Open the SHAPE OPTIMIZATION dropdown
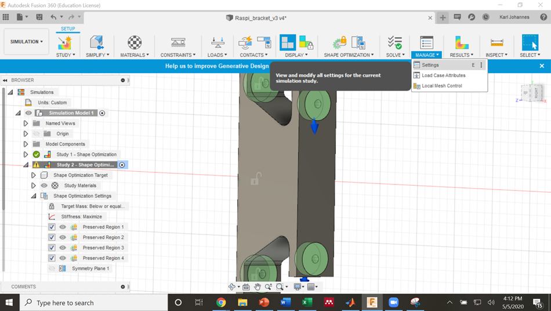This screenshot has height=311, width=551. pos(349,55)
